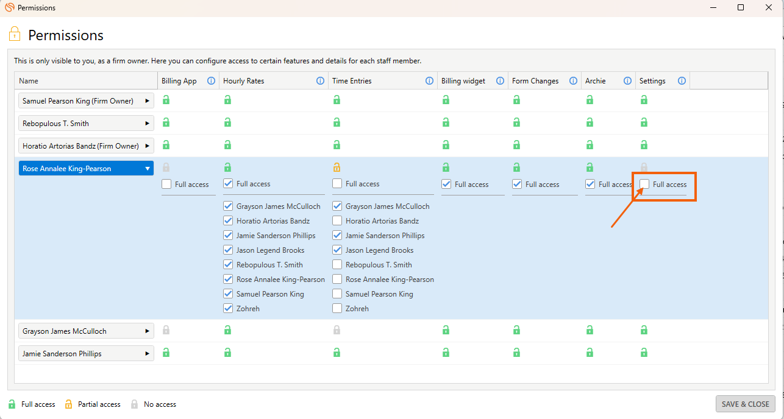Click Rose Annalee King-Pearson's green Hourly Rates lock
Image resolution: width=784 pixels, height=419 pixels.
pyautogui.click(x=227, y=167)
